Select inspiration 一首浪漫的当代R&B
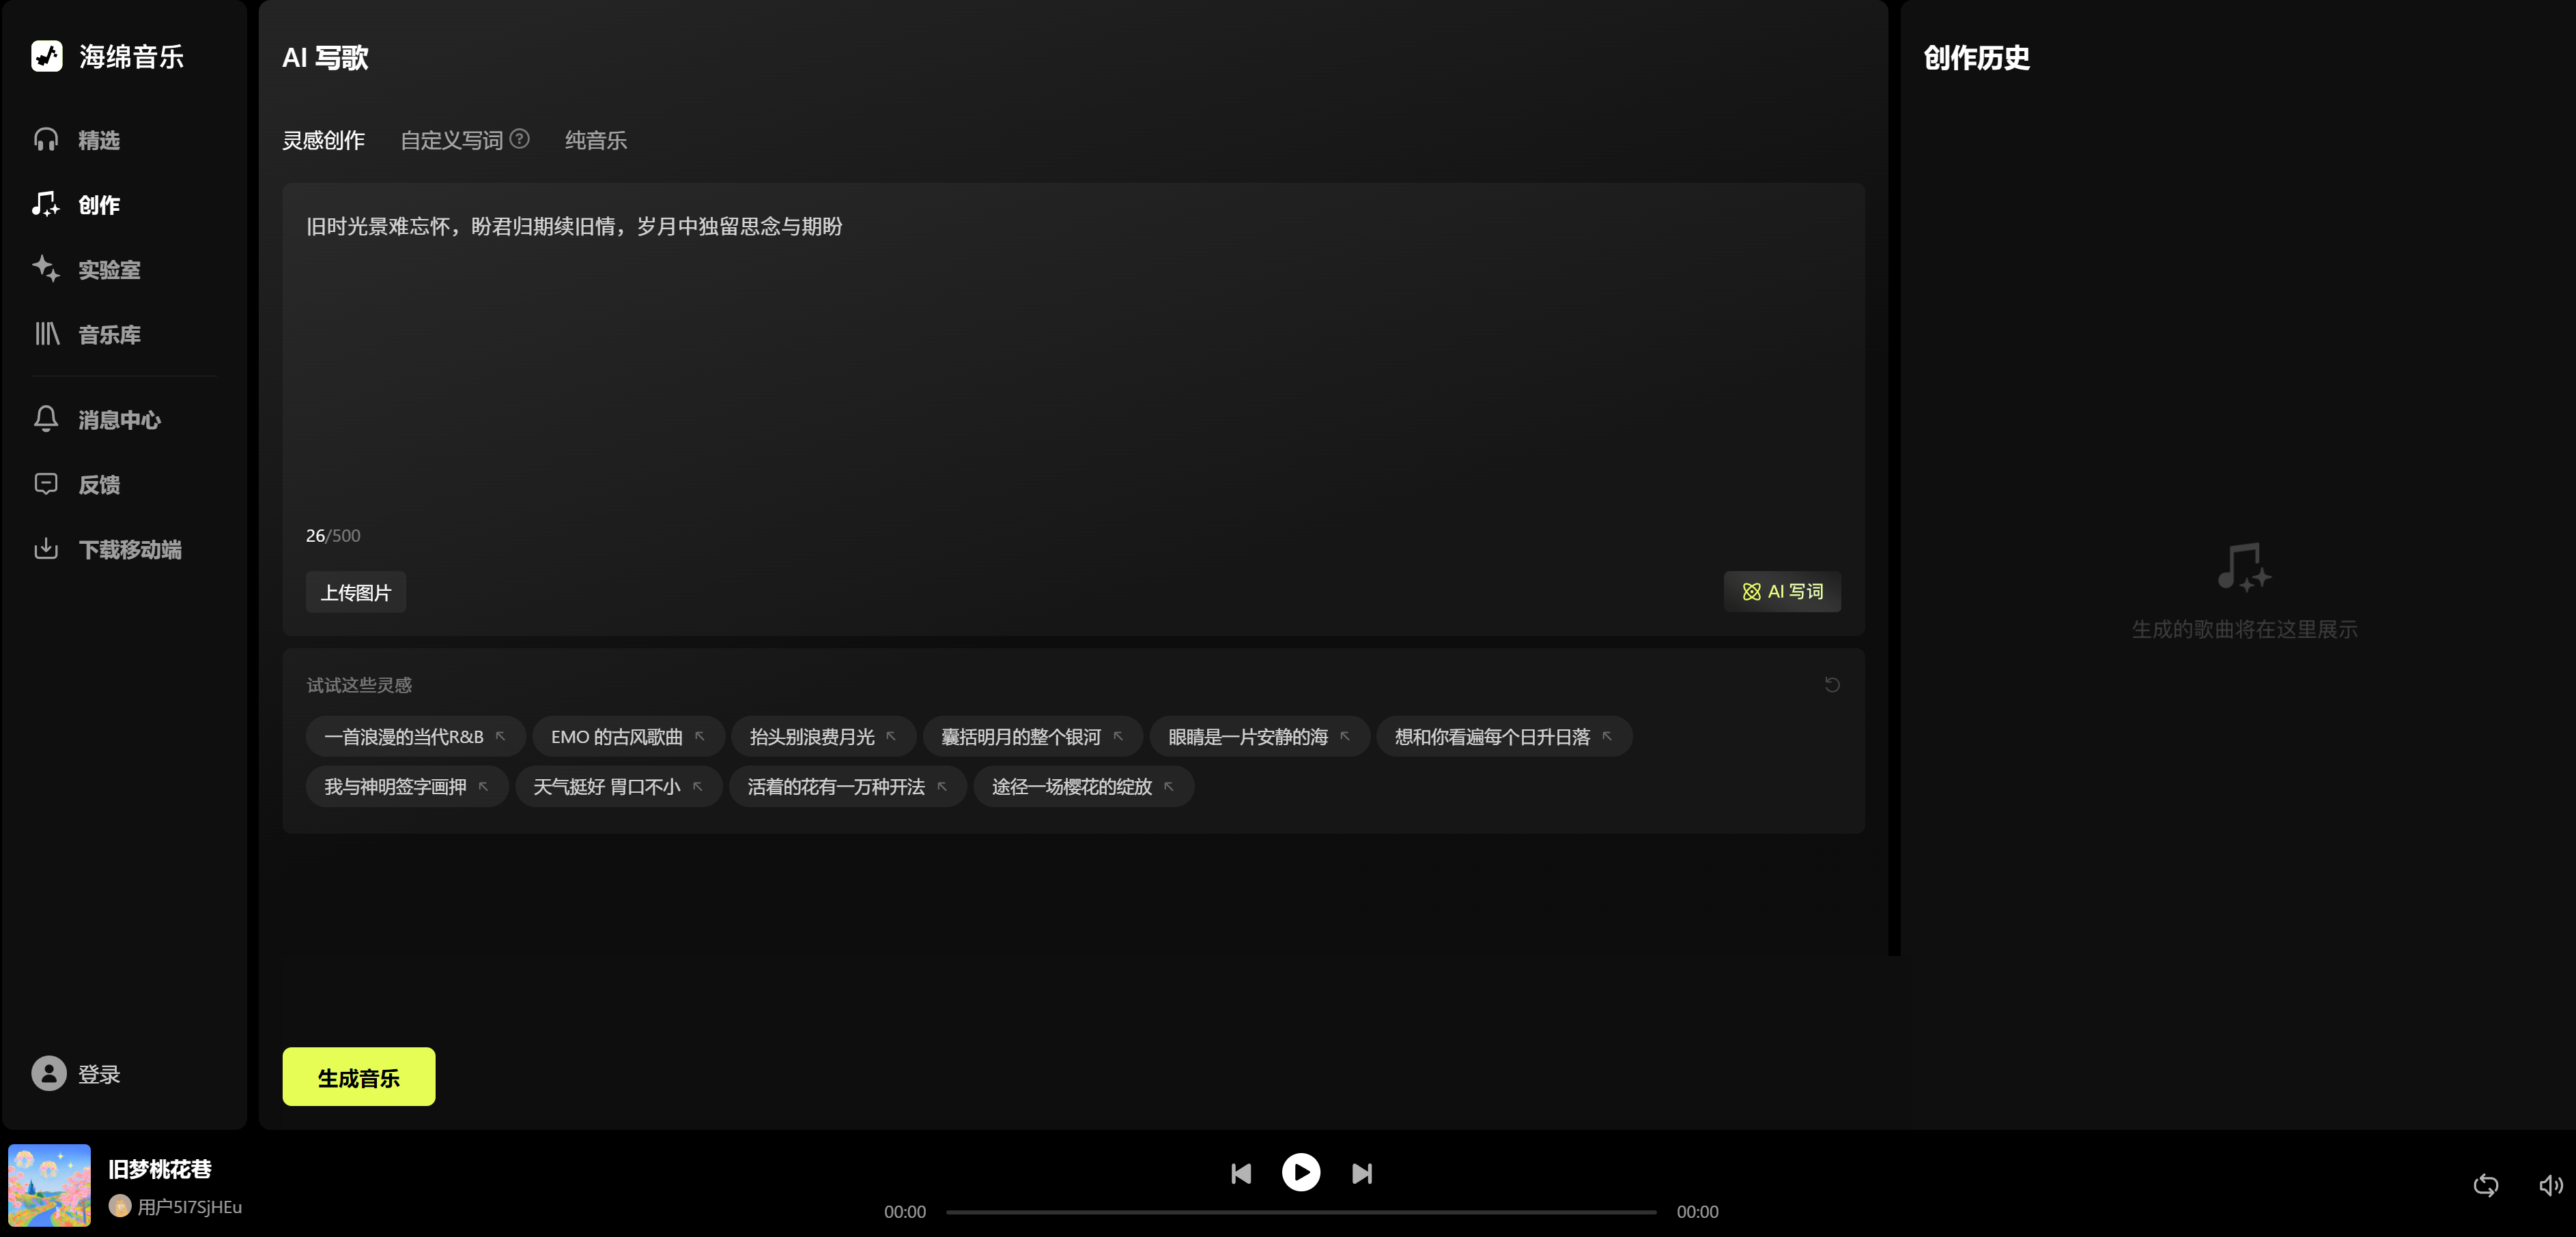 tap(415, 736)
